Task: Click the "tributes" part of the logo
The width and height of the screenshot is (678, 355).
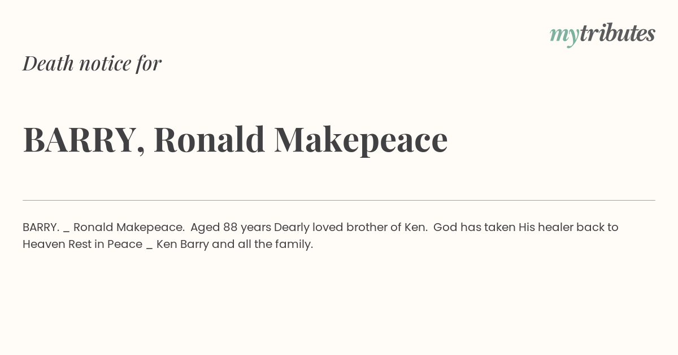Action: [x=618, y=33]
